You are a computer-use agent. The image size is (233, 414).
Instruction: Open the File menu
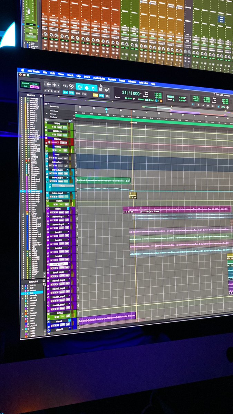(45, 72)
